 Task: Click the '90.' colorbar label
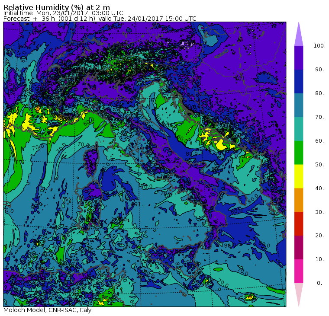click(319, 70)
